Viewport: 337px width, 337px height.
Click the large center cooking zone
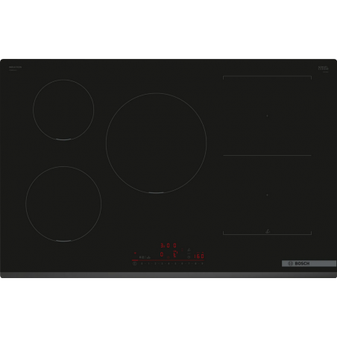click(x=156, y=143)
